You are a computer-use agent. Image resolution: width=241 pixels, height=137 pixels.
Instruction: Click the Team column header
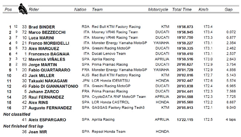(97, 10)
